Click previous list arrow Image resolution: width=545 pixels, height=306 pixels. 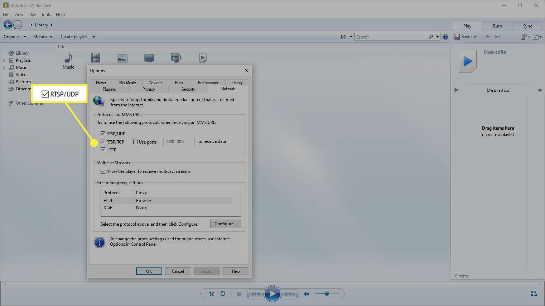456,90
